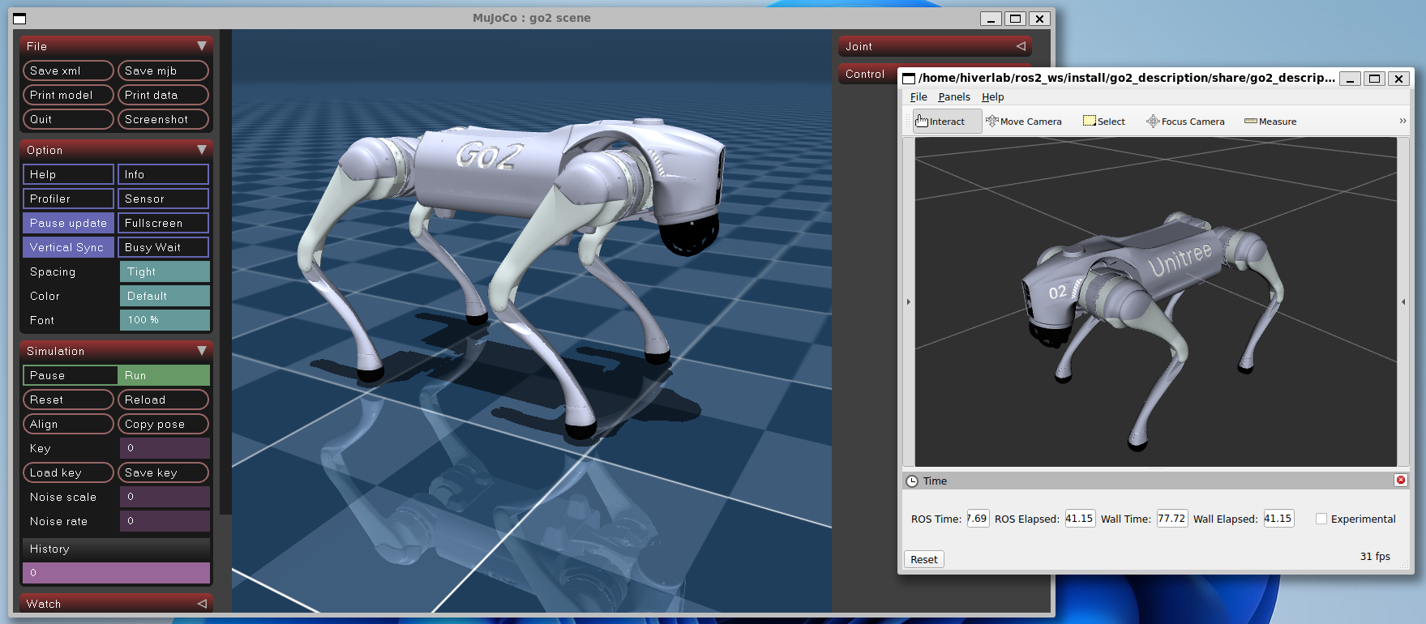Adjust the History slider
The width and height of the screenshot is (1426, 624).
[116, 573]
